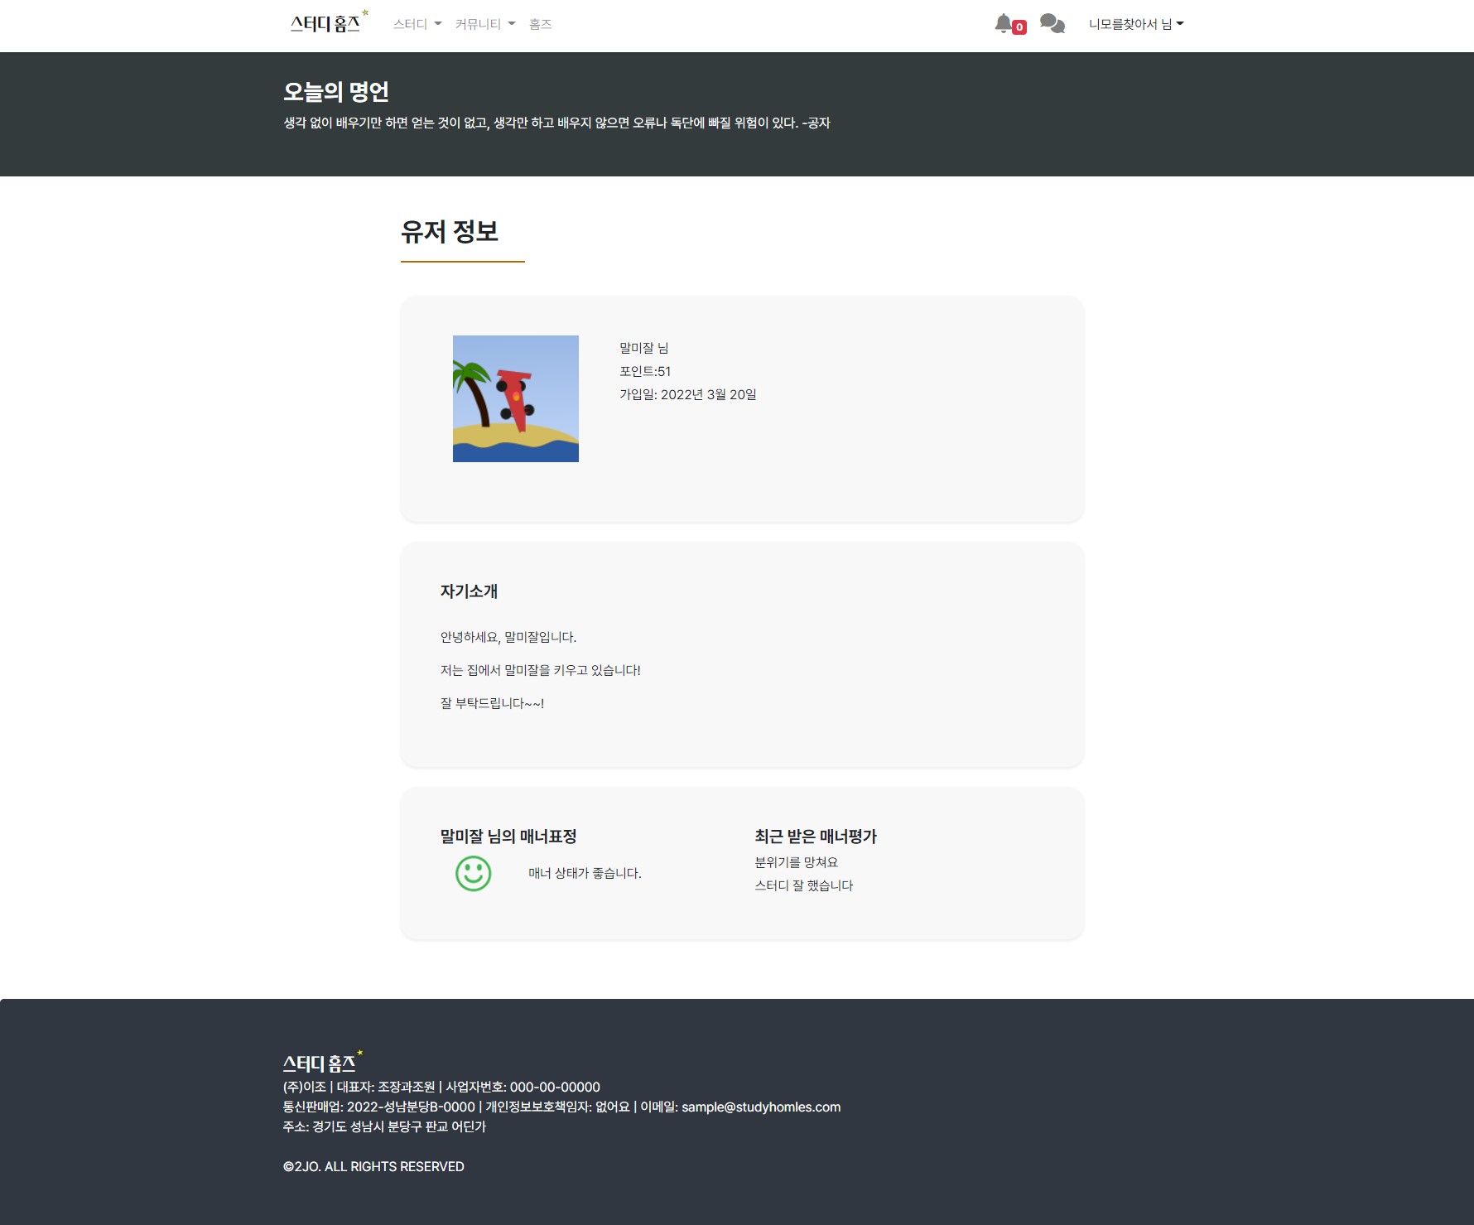Click the 오늘의 명언 quote heading
Image resolution: width=1474 pixels, height=1225 pixels.
[336, 93]
